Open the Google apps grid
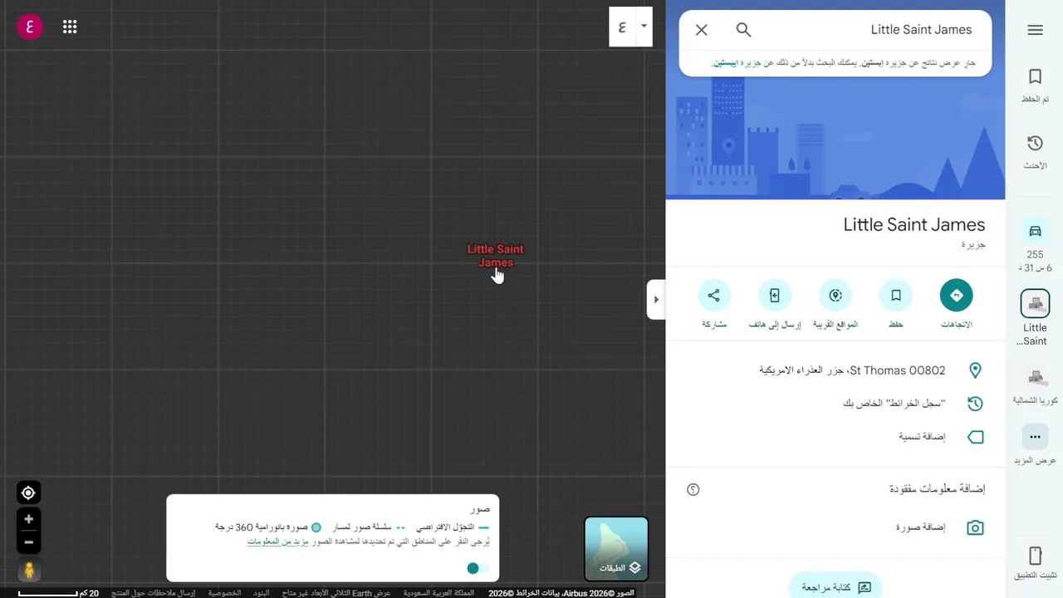The image size is (1063, 598). pyautogui.click(x=70, y=27)
